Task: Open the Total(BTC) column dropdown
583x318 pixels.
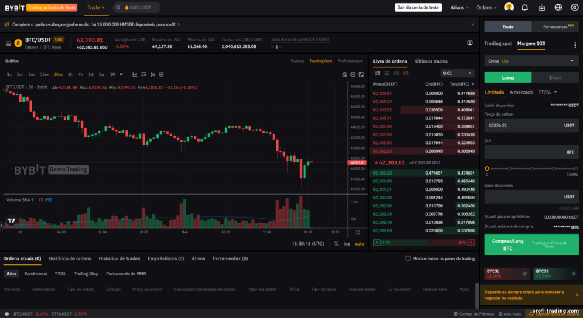Action: [462, 84]
